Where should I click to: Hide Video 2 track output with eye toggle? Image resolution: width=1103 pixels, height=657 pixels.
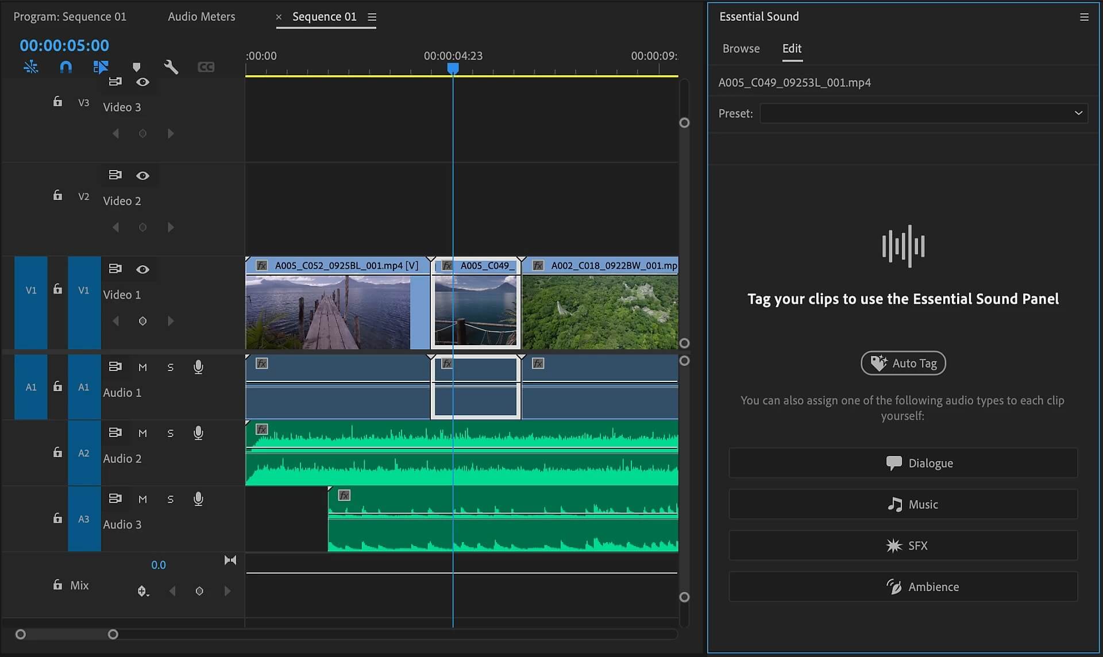(x=142, y=176)
